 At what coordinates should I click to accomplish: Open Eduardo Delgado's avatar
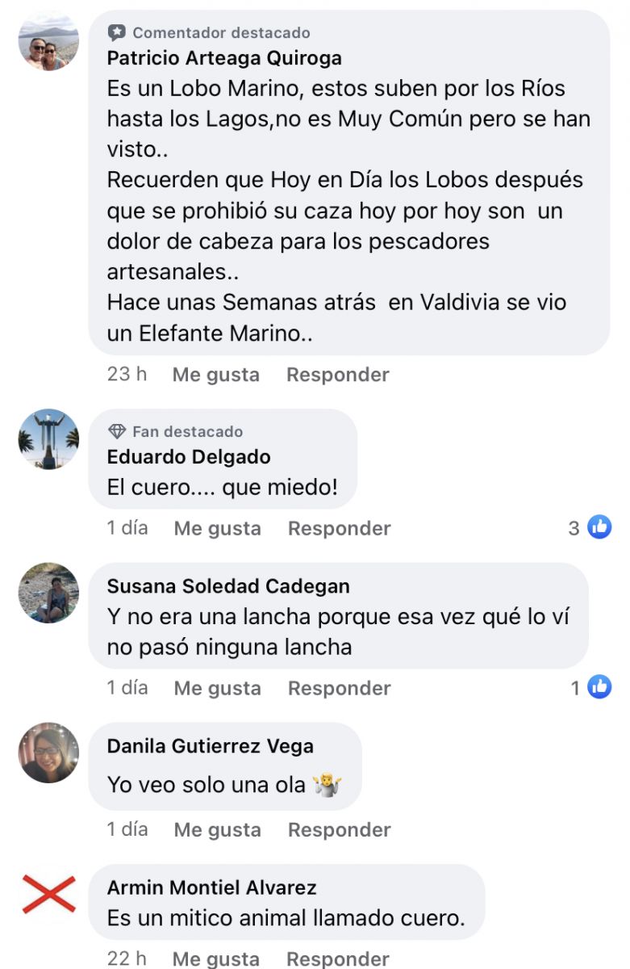49,440
